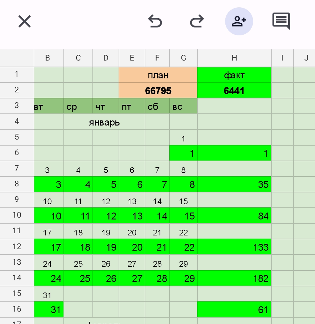Select row 10 header
The image size is (315, 324).
[17, 215]
